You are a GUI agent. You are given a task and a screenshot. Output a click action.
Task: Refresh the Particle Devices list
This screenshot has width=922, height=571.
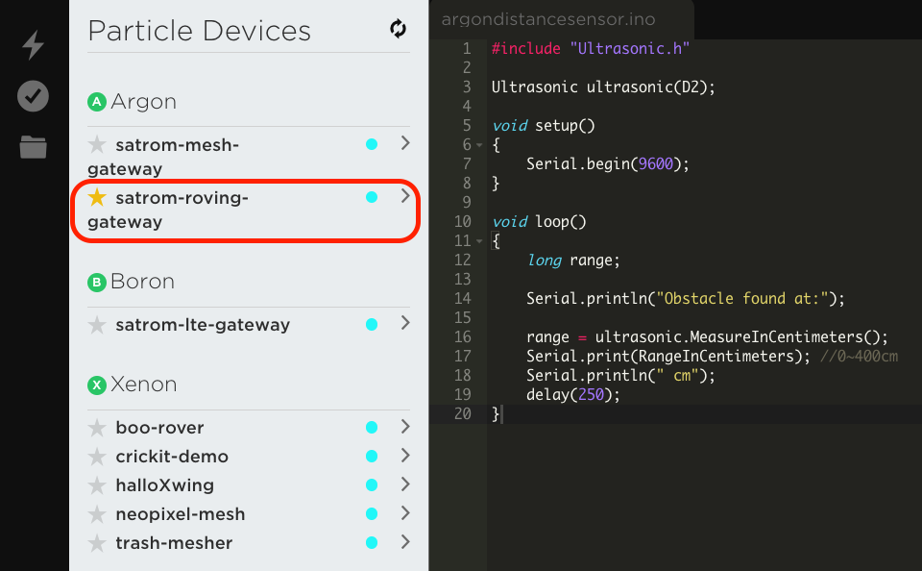(398, 29)
